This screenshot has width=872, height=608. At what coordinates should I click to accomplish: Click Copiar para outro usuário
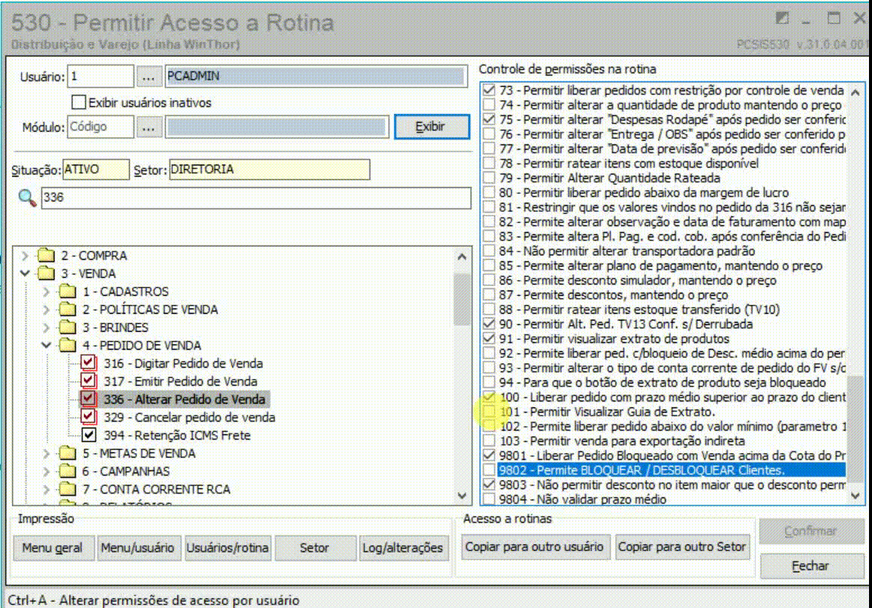pyautogui.click(x=534, y=547)
